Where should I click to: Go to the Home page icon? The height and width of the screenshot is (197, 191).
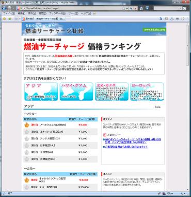[x=141, y=8]
